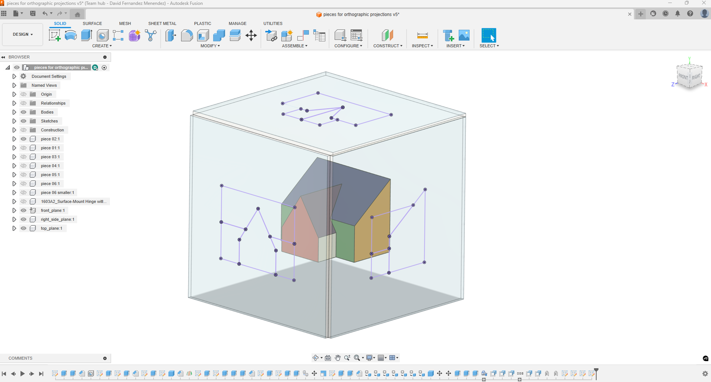Screen dimensions: 711x382
Task: Toggle visibility of front_plane:1
Action: [23, 210]
